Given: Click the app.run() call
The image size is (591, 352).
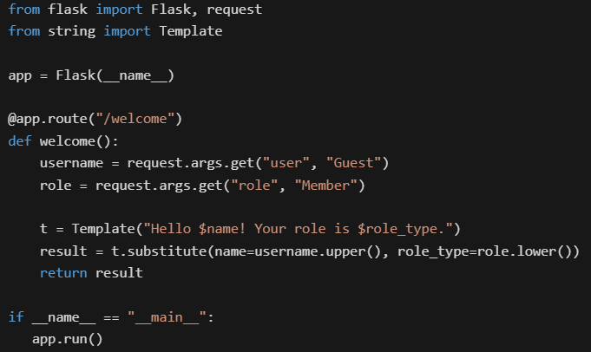Looking at the screenshot, I should coord(67,339).
